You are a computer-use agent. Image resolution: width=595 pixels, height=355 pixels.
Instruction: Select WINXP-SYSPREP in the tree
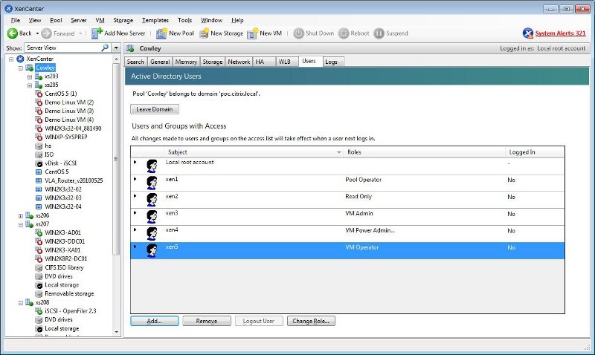[x=66, y=137]
